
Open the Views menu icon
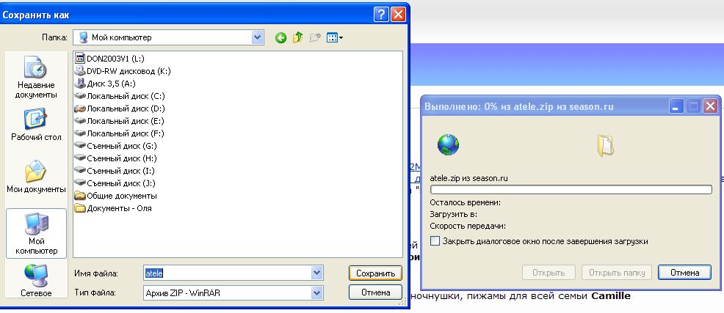332,38
